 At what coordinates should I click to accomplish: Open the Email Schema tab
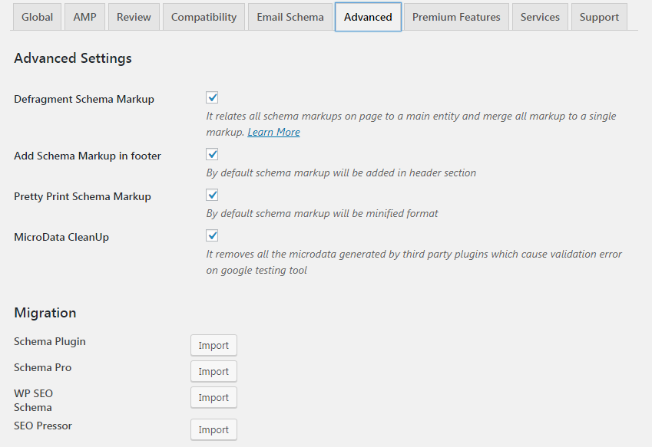(x=290, y=17)
